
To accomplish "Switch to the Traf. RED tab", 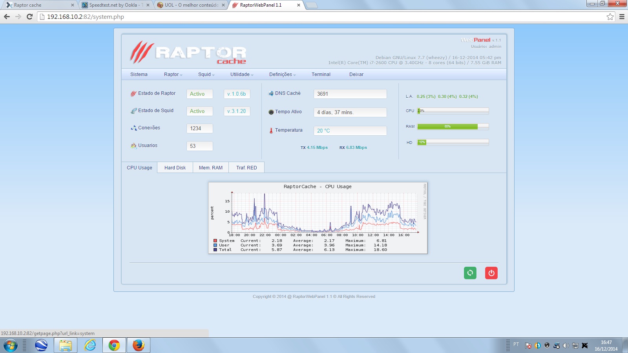I will pos(246,168).
